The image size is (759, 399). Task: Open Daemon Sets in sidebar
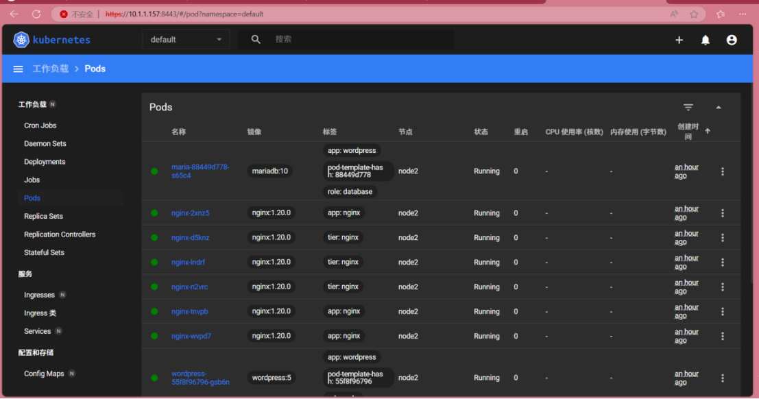45,143
